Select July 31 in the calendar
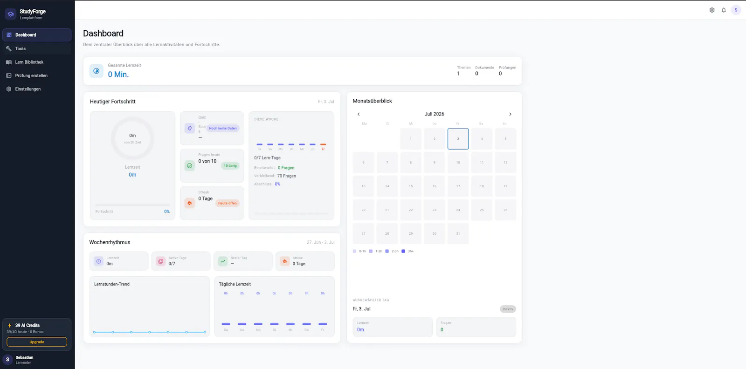The width and height of the screenshot is (746, 369). point(458,233)
